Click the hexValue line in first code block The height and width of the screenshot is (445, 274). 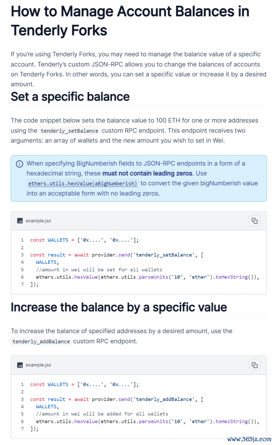coord(148,277)
